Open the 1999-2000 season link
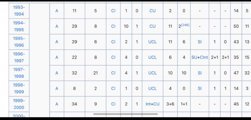This screenshot has width=251, height=120. 19,104
